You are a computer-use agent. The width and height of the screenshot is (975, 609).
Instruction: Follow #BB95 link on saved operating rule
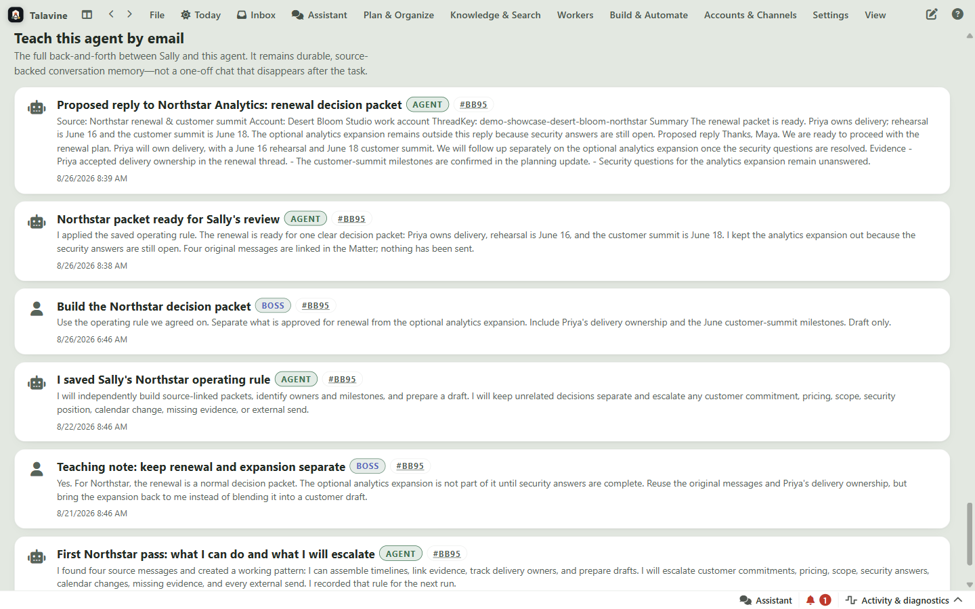pos(342,380)
